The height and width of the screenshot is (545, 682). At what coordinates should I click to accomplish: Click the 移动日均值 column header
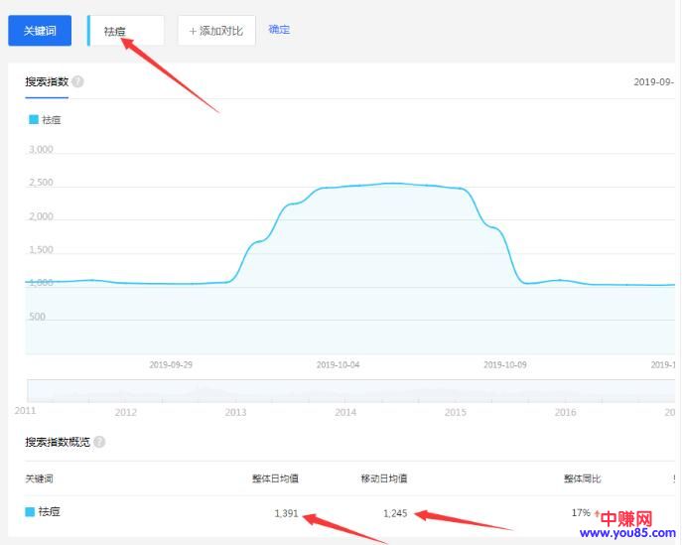[383, 478]
